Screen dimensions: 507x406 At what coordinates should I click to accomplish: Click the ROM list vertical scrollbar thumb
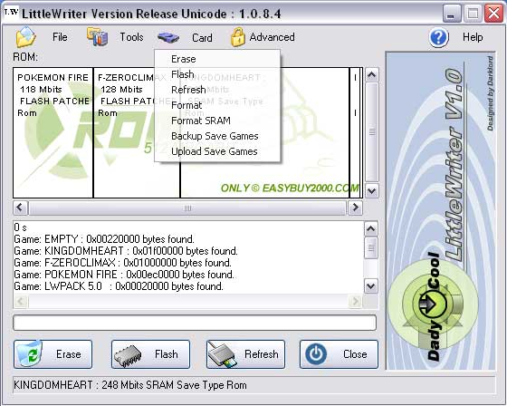(372, 132)
